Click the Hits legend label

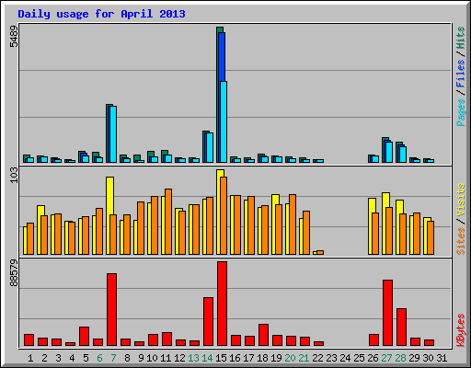tap(461, 38)
